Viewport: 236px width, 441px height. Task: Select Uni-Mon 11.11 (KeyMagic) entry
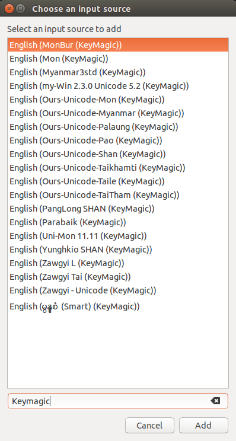click(x=118, y=236)
